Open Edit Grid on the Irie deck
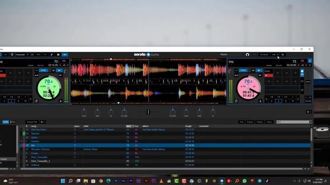 pos(279,65)
